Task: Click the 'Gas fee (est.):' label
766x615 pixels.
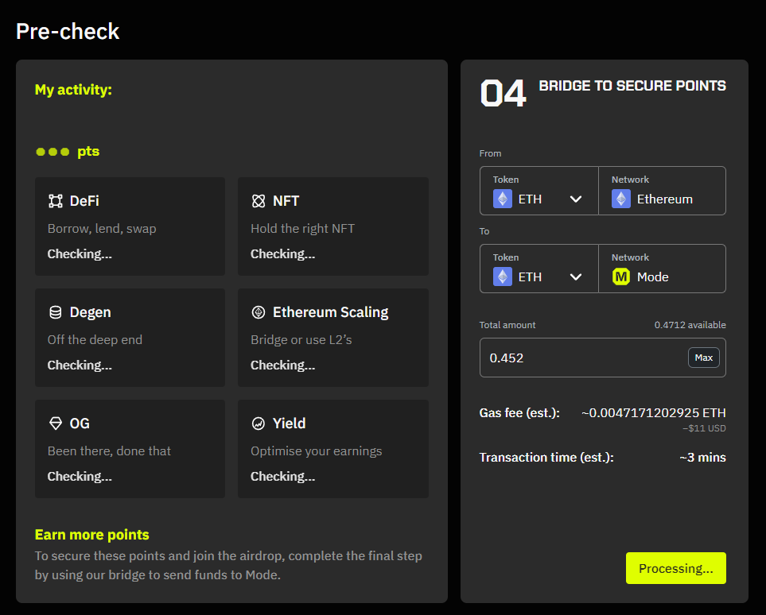Action: [x=519, y=413]
